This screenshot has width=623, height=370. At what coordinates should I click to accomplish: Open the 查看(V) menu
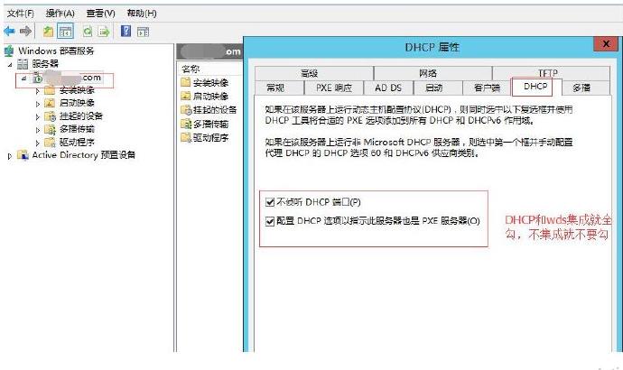coord(100,14)
